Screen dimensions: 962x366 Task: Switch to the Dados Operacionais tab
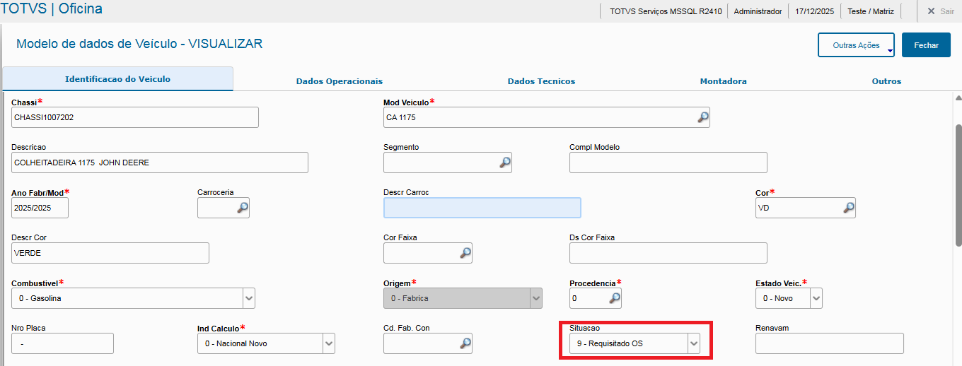(340, 81)
